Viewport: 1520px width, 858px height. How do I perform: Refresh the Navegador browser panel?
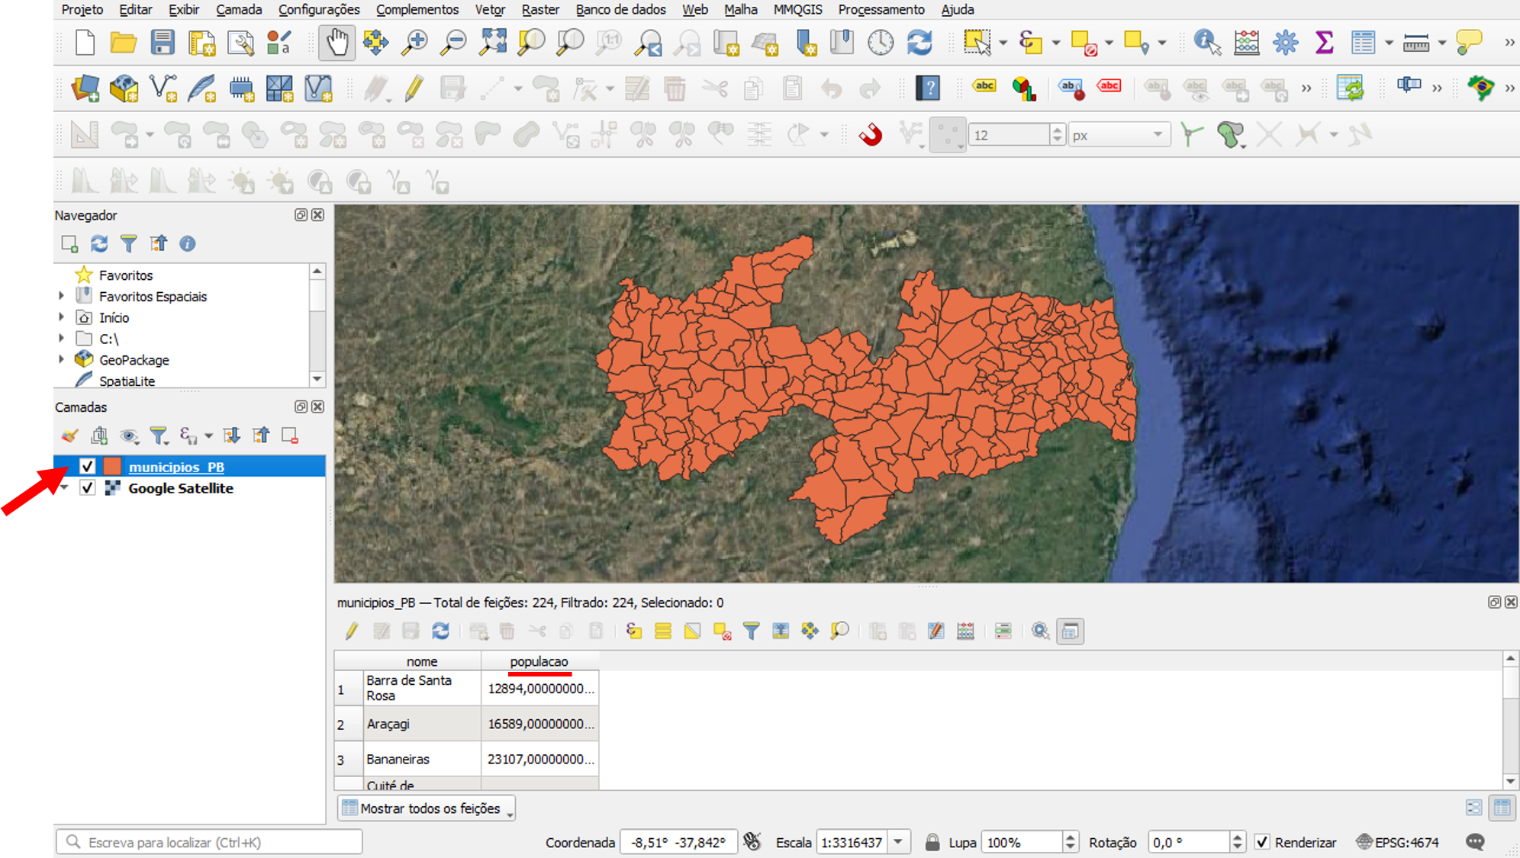[99, 243]
